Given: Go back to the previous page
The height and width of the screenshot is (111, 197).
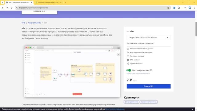Looking at the screenshot, I should [3, 8].
